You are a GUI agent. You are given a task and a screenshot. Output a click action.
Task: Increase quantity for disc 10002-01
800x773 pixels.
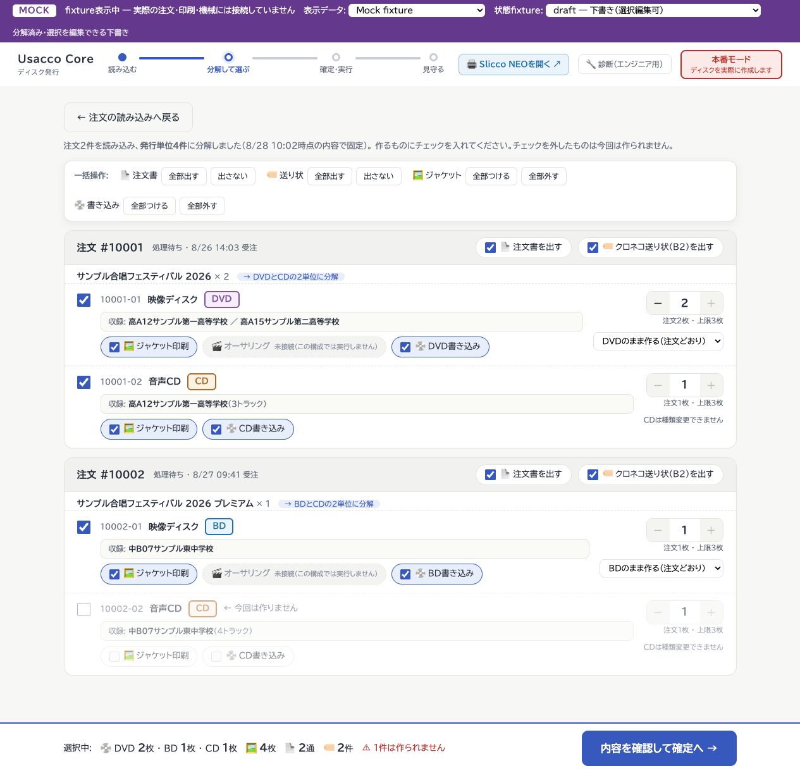pyautogui.click(x=711, y=530)
